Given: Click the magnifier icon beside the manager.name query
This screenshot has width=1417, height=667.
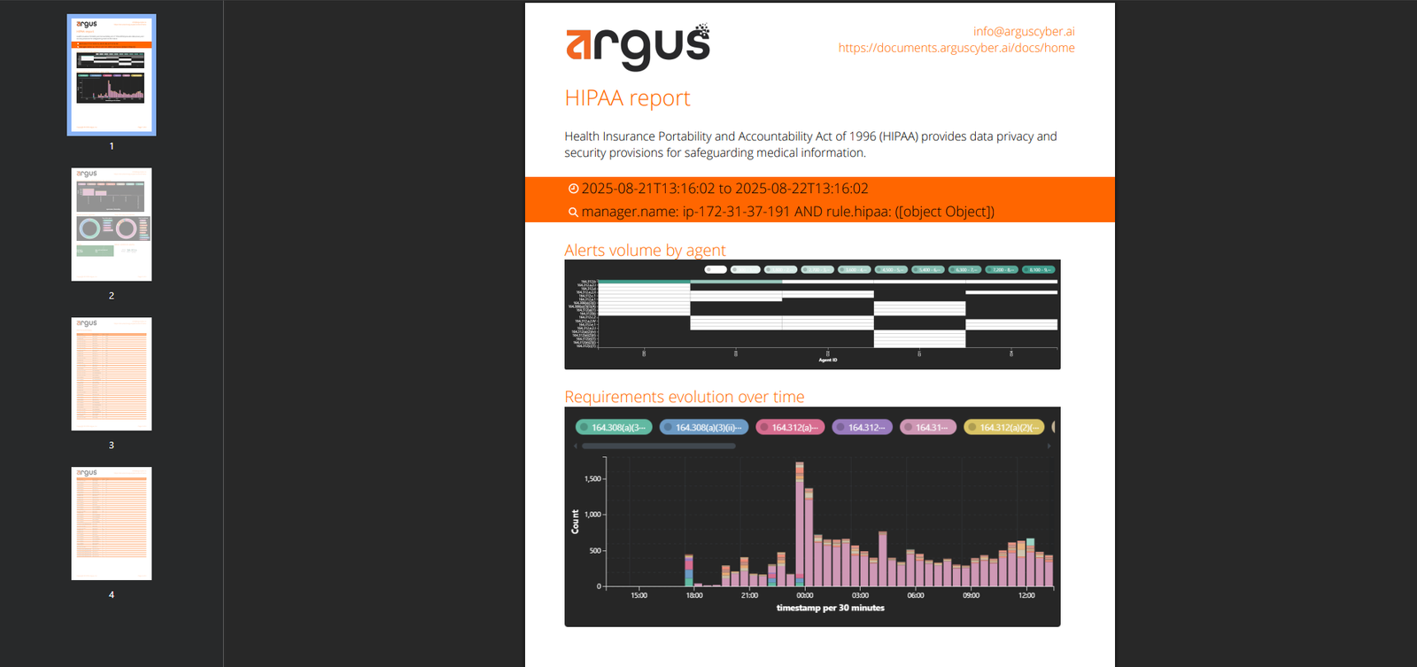Looking at the screenshot, I should (573, 213).
